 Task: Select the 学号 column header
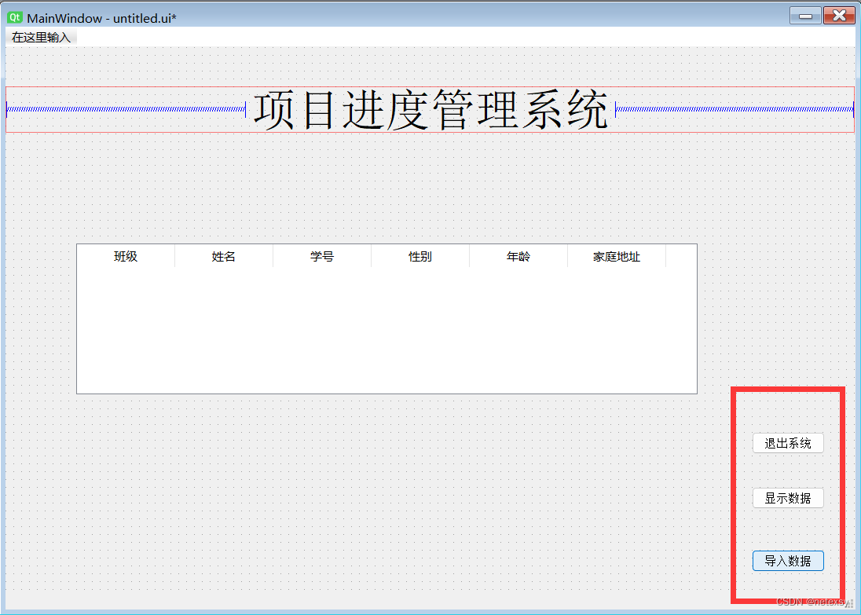pos(322,255)
